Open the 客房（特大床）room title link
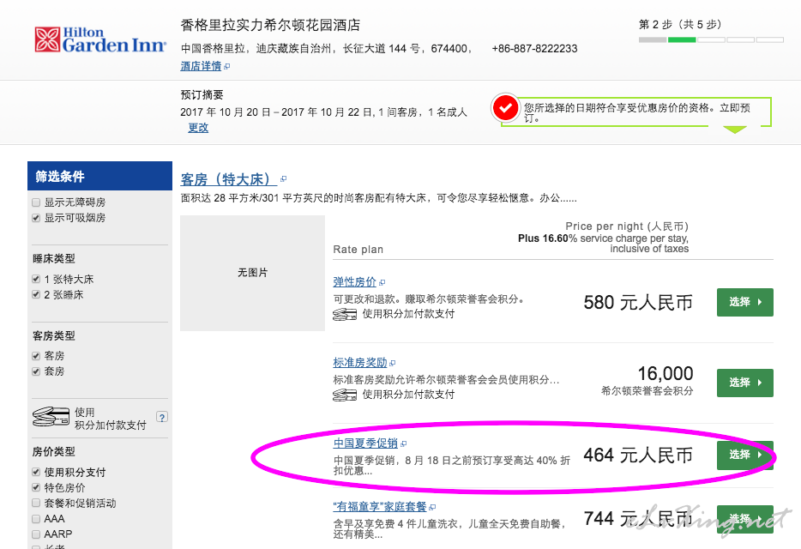The image size is (801, 549). (x=228, y=179)
